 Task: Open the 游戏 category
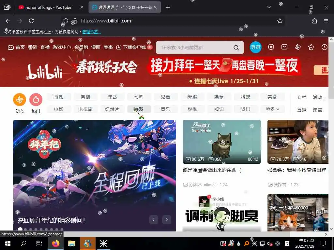pyautogui.click(x=139, y=109)
